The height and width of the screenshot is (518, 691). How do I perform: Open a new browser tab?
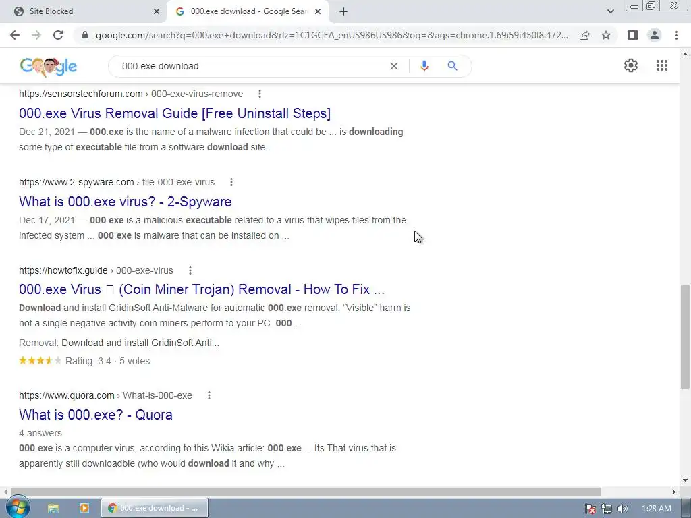343,11
